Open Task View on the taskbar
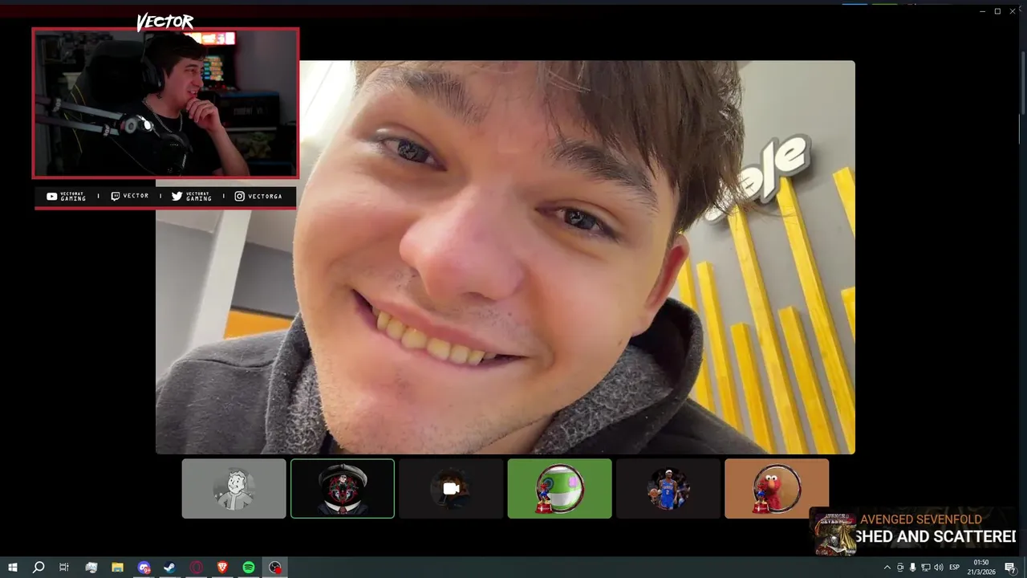 click(x=64, y=568)
